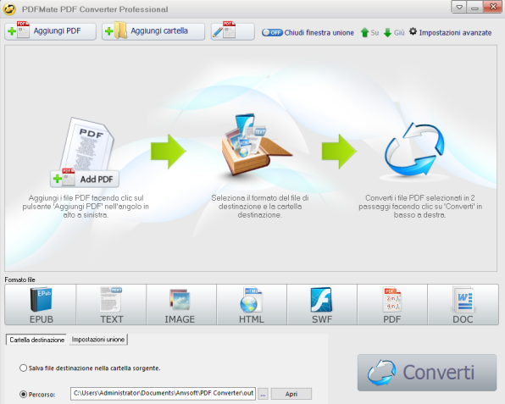Choose DOC Word output format
Viewport: 505px width, 404px height.
[x=463, y=305]
